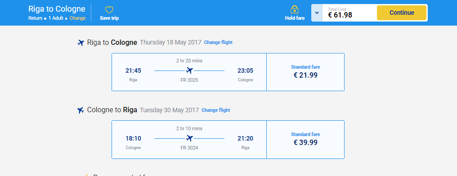Click the heart Save trip icon

[x=109, y=10]
